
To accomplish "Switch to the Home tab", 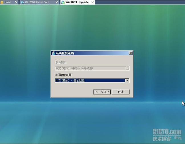I will point(8,2).
